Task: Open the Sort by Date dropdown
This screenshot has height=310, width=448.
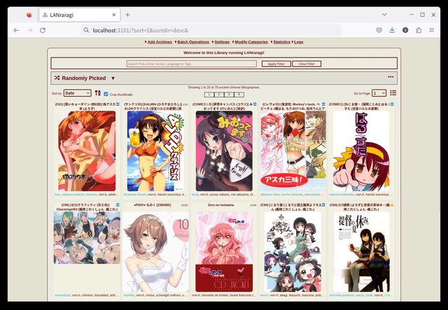Action: [77, 93]
